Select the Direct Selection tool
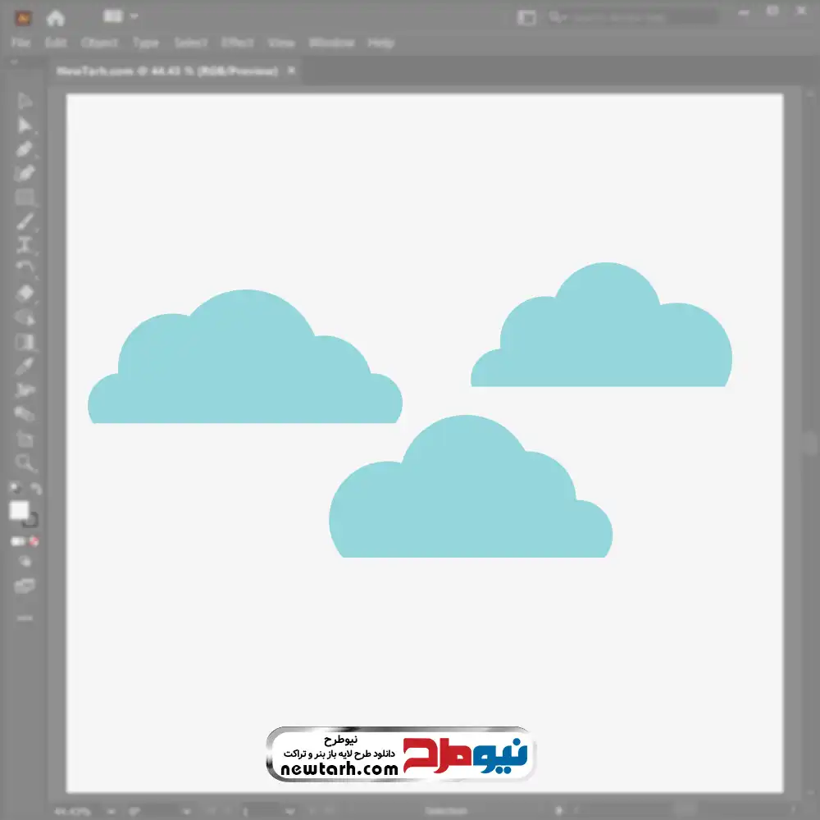820x820 pixels. [25, 125]
